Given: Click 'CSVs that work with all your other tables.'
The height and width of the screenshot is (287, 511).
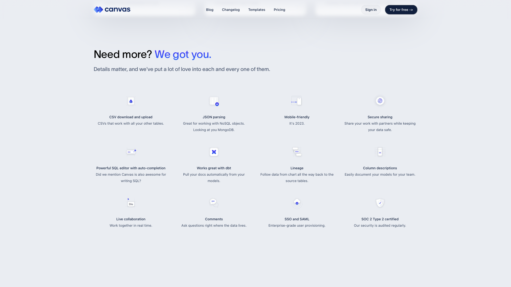Looking at the screenshot, I should point(131,123).
